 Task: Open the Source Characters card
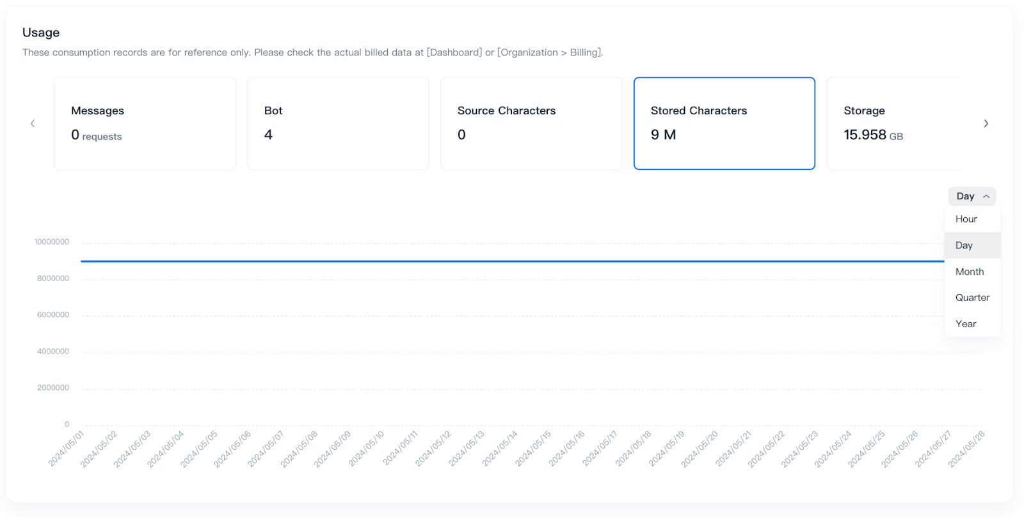point(531,123)
